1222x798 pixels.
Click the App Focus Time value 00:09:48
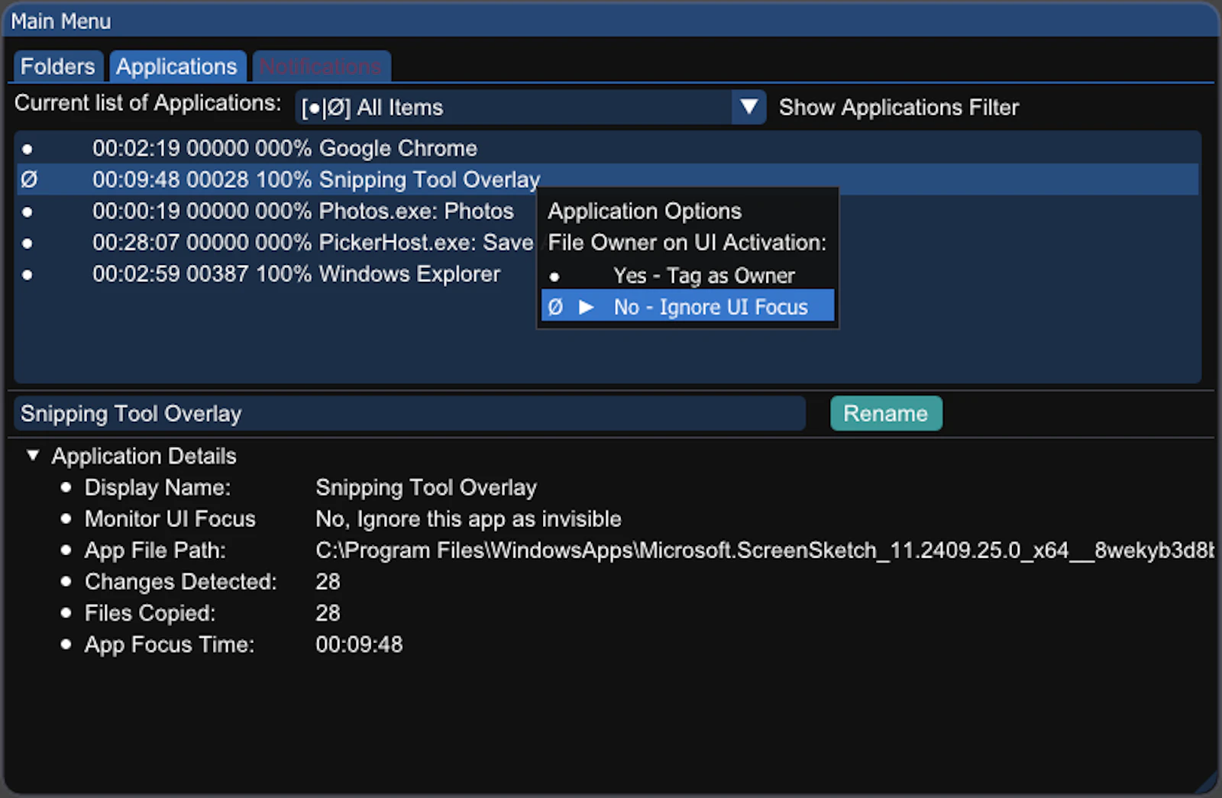coord(359,644)
